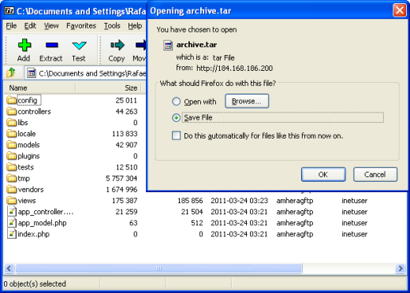Click the plugins folder icon
Viewport: 410px width, 293px height.
12,156
